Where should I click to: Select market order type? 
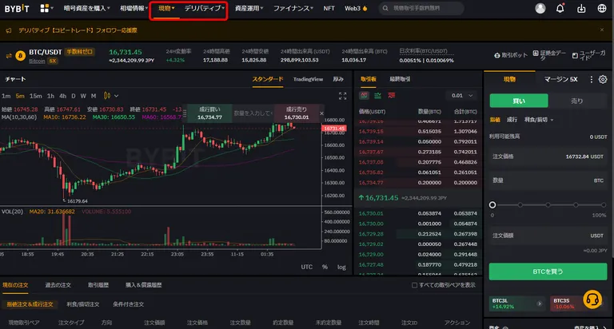pyautogui.click(x=512, y=120)
